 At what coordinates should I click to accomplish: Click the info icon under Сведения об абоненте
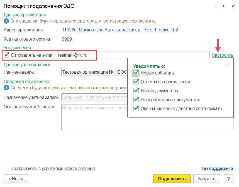tap(6, 88)
